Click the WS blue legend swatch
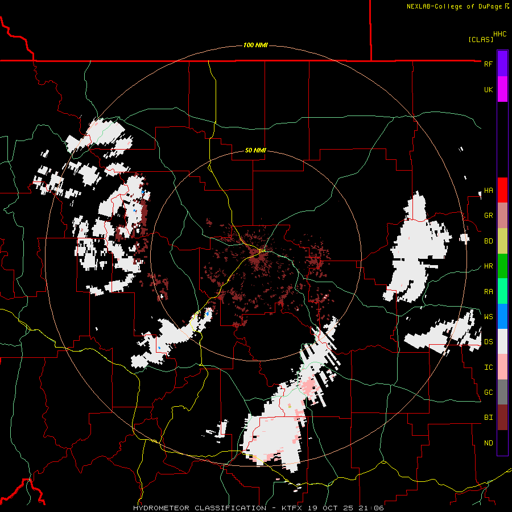Viewport: 512px width, 512px height. pyautogui.click(x=502, y=316)
